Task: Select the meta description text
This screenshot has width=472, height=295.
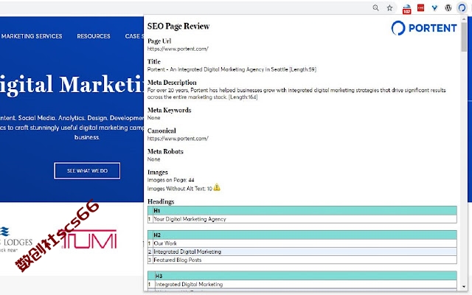Action: coord(296,94)
